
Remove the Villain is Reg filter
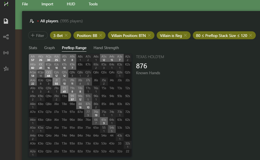pos(185,35)
